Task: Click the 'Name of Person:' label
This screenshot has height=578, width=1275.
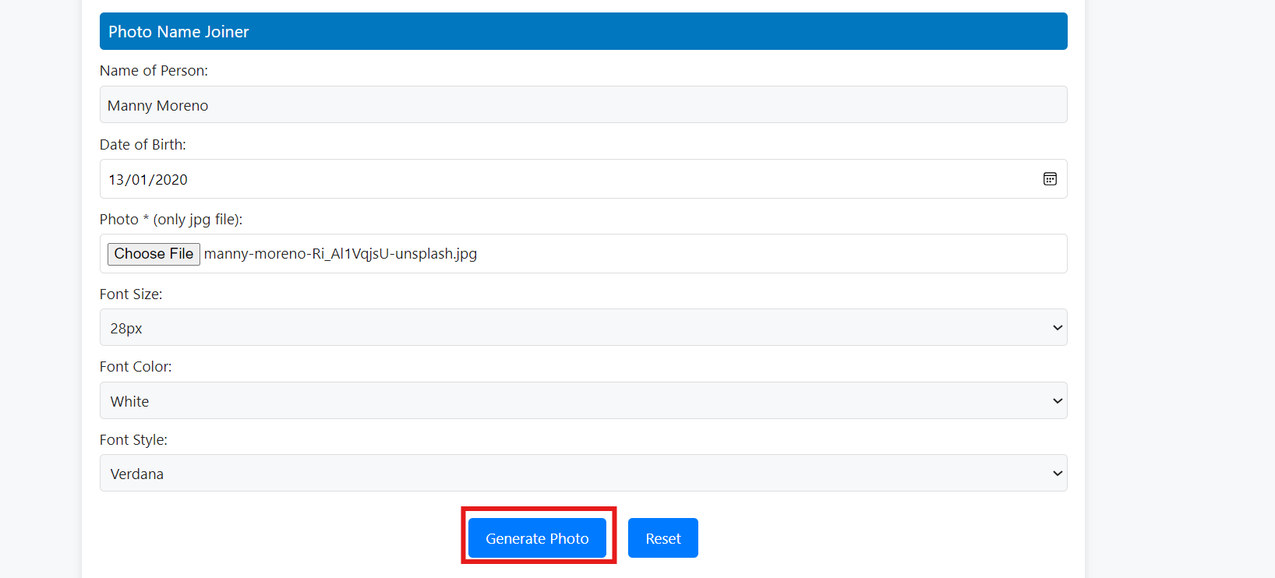Action: coord(154,71)
